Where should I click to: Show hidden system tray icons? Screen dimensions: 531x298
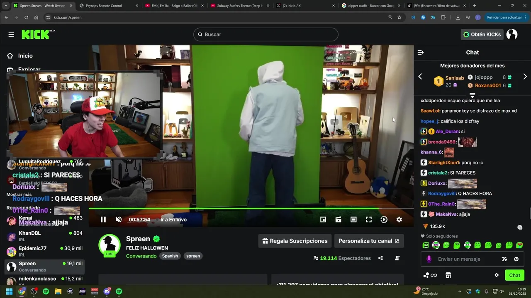pos(459,291)
